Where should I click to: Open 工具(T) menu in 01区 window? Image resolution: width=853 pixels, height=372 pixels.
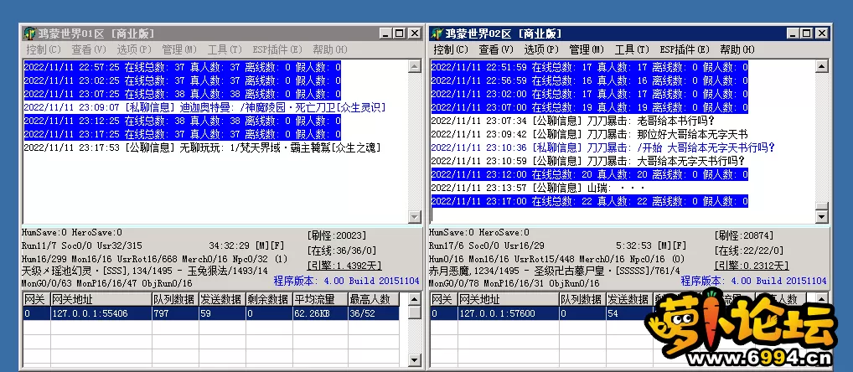pos(224,49)
